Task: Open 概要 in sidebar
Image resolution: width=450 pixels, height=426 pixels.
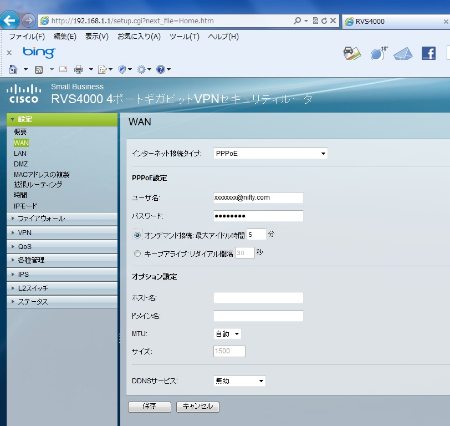Action: click(20, 132)
